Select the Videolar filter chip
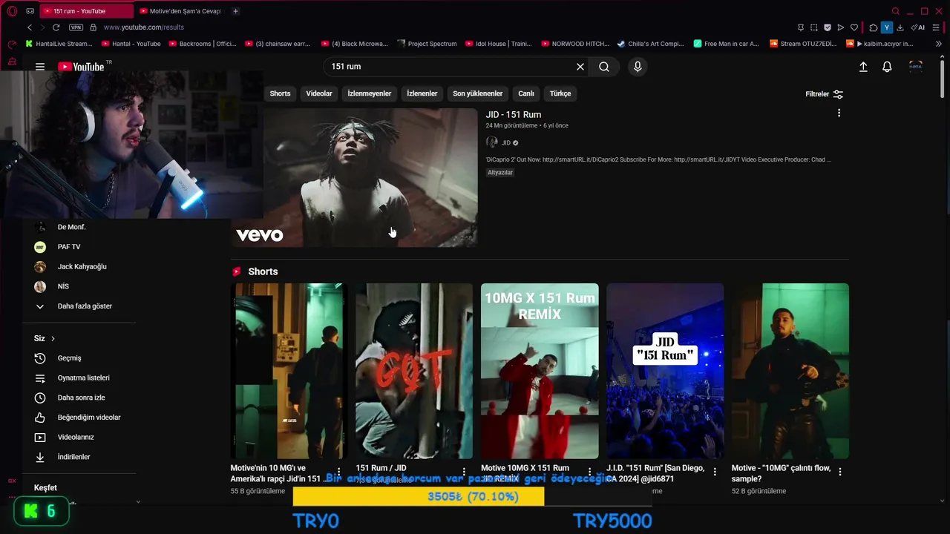This screenshot has width=950, height=534. click(319, 93)
